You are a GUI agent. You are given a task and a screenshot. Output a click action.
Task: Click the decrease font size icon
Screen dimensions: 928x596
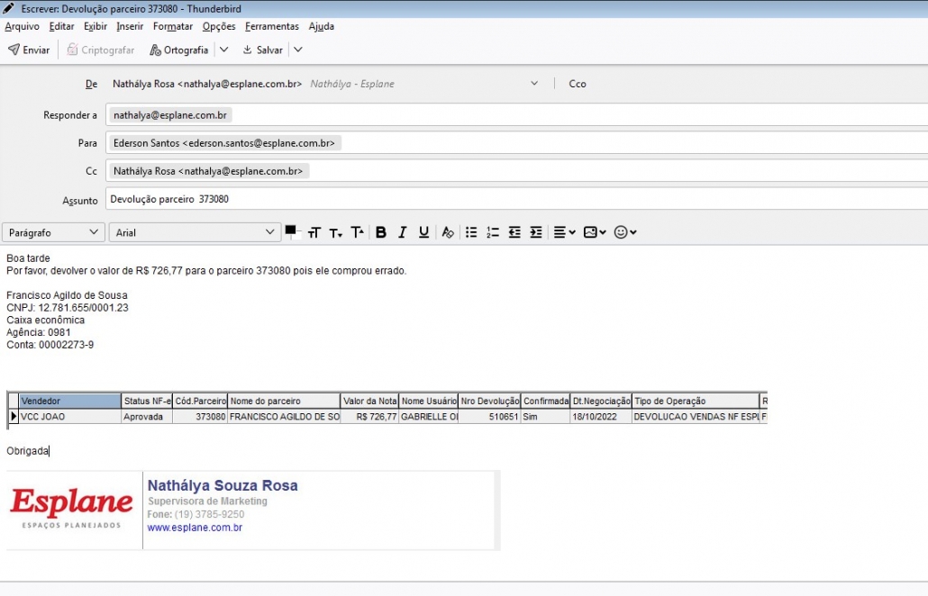click(x=335, y=232)
